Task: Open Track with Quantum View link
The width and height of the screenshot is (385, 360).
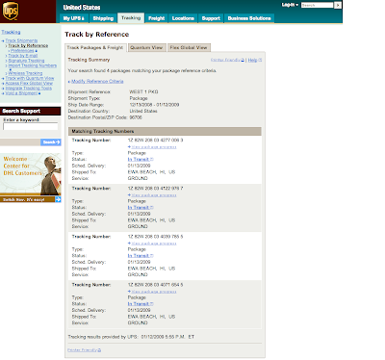Action: pos(30,78)
